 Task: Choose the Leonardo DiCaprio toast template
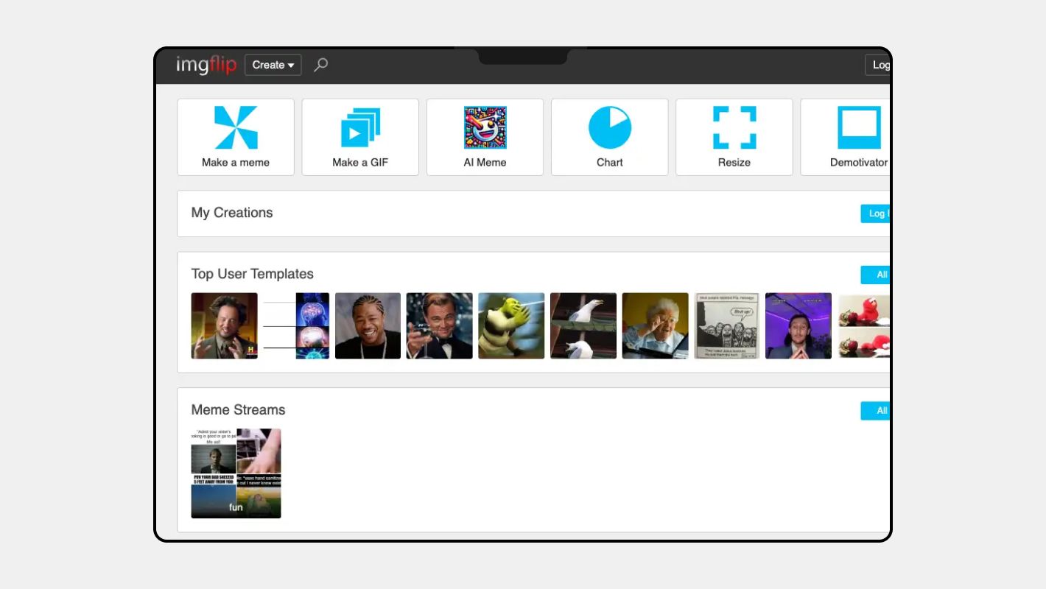[439, 326]
